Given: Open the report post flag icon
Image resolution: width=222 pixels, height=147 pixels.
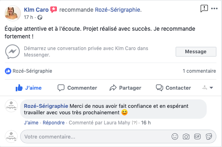Looking at the screenshot, I should pos(204,8).
